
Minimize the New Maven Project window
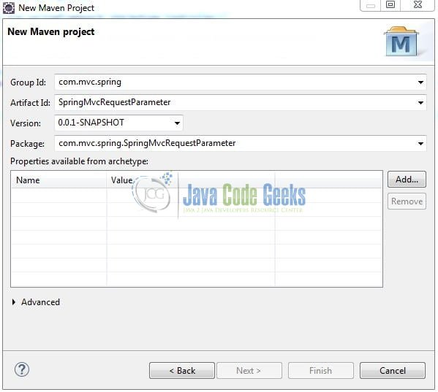click(371, 5)
